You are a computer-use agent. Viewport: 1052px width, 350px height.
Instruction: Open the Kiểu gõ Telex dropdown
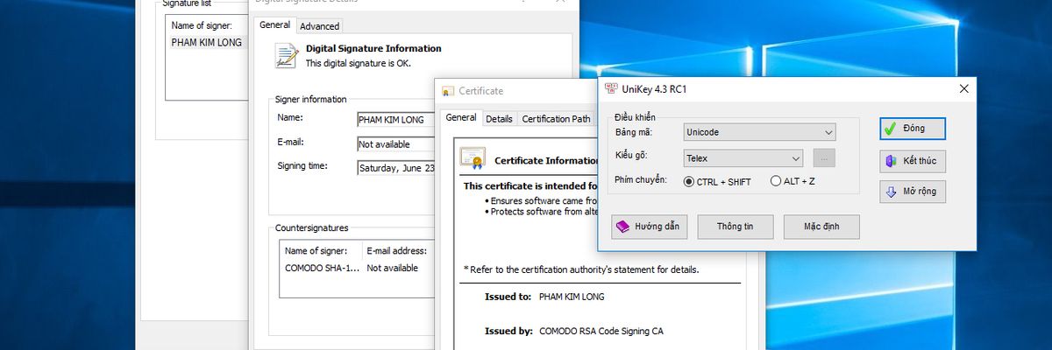pos(743,158)
